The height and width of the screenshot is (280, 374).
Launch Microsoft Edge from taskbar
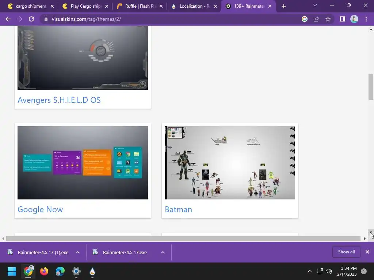point(60,271)
